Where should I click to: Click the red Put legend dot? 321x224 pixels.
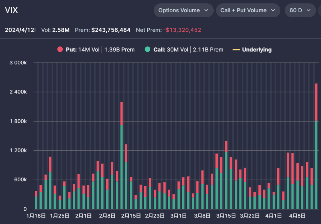click(60, 49)
